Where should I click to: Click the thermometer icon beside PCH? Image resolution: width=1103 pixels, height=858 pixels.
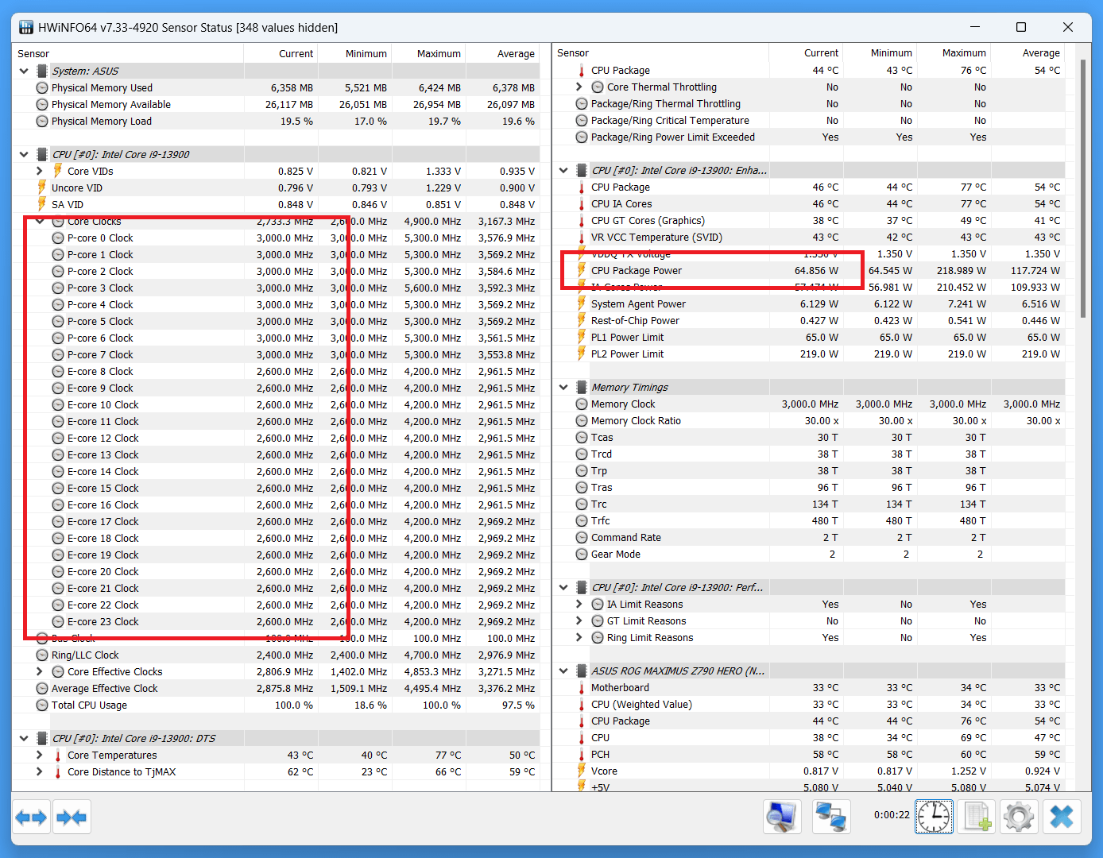click(582, 755)
